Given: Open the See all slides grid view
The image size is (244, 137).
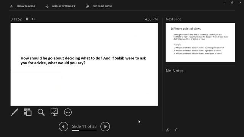Looking at the screenshot, I should (x=28, y=112).
